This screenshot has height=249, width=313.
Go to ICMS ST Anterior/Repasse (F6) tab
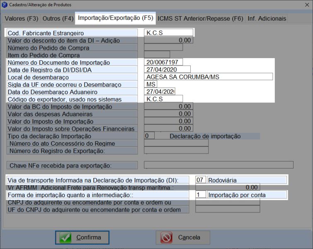tap(200, 19)
